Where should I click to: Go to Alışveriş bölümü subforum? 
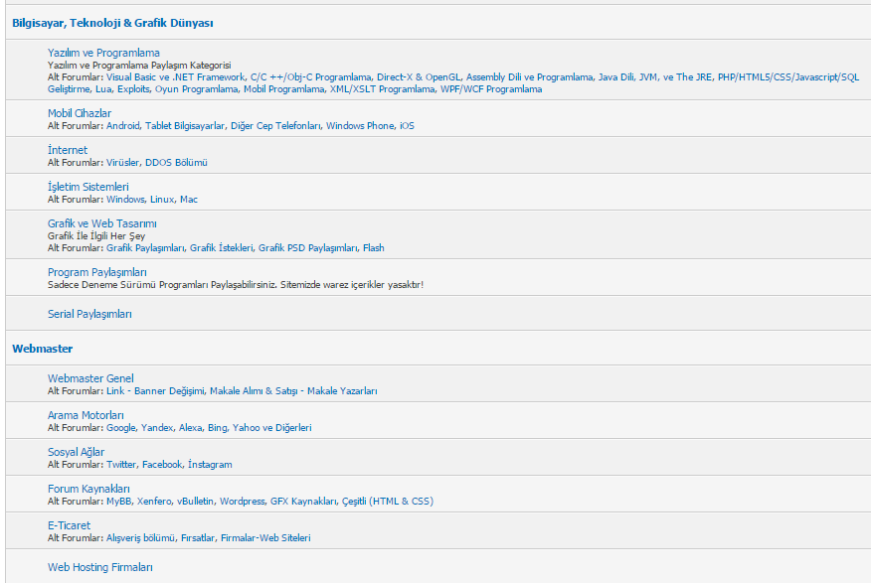(140, 538)
